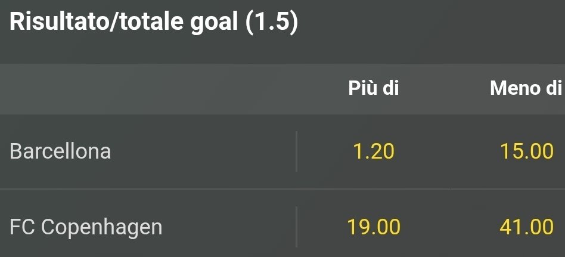This screenshot has width=565, height=257.
Task: Click the (1.5) goal line in the title
Action: (271, 23)
